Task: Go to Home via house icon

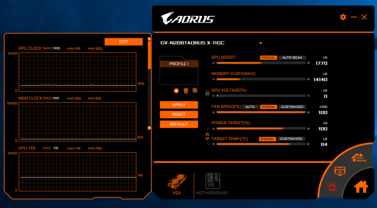Action: point(361,187)
